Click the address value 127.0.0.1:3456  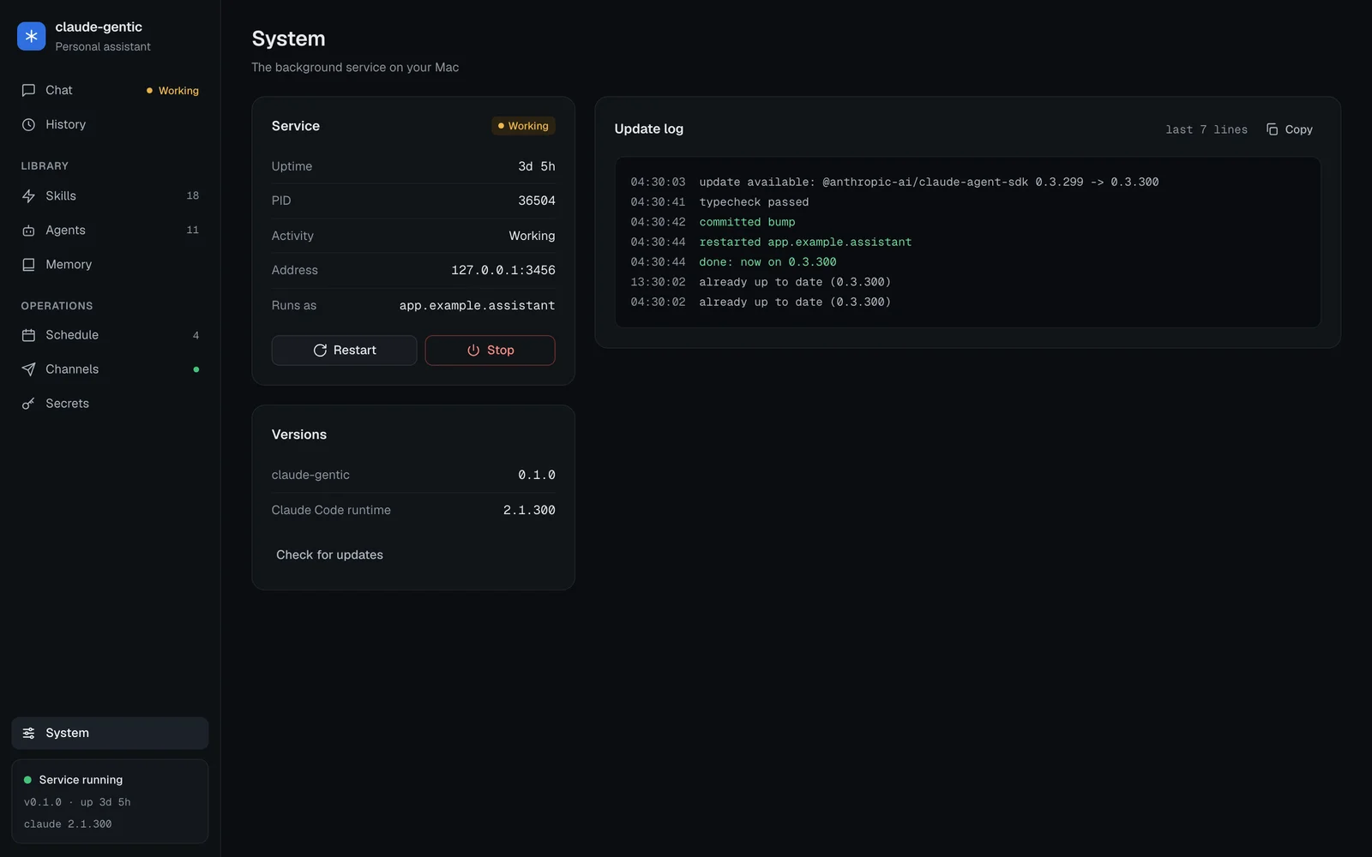[503, 270]
